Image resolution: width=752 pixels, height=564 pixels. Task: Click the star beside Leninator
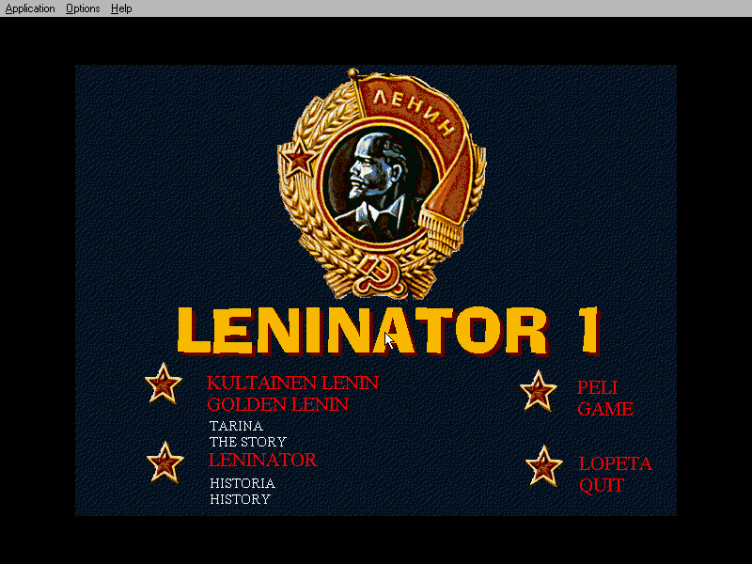pos(165,462)
